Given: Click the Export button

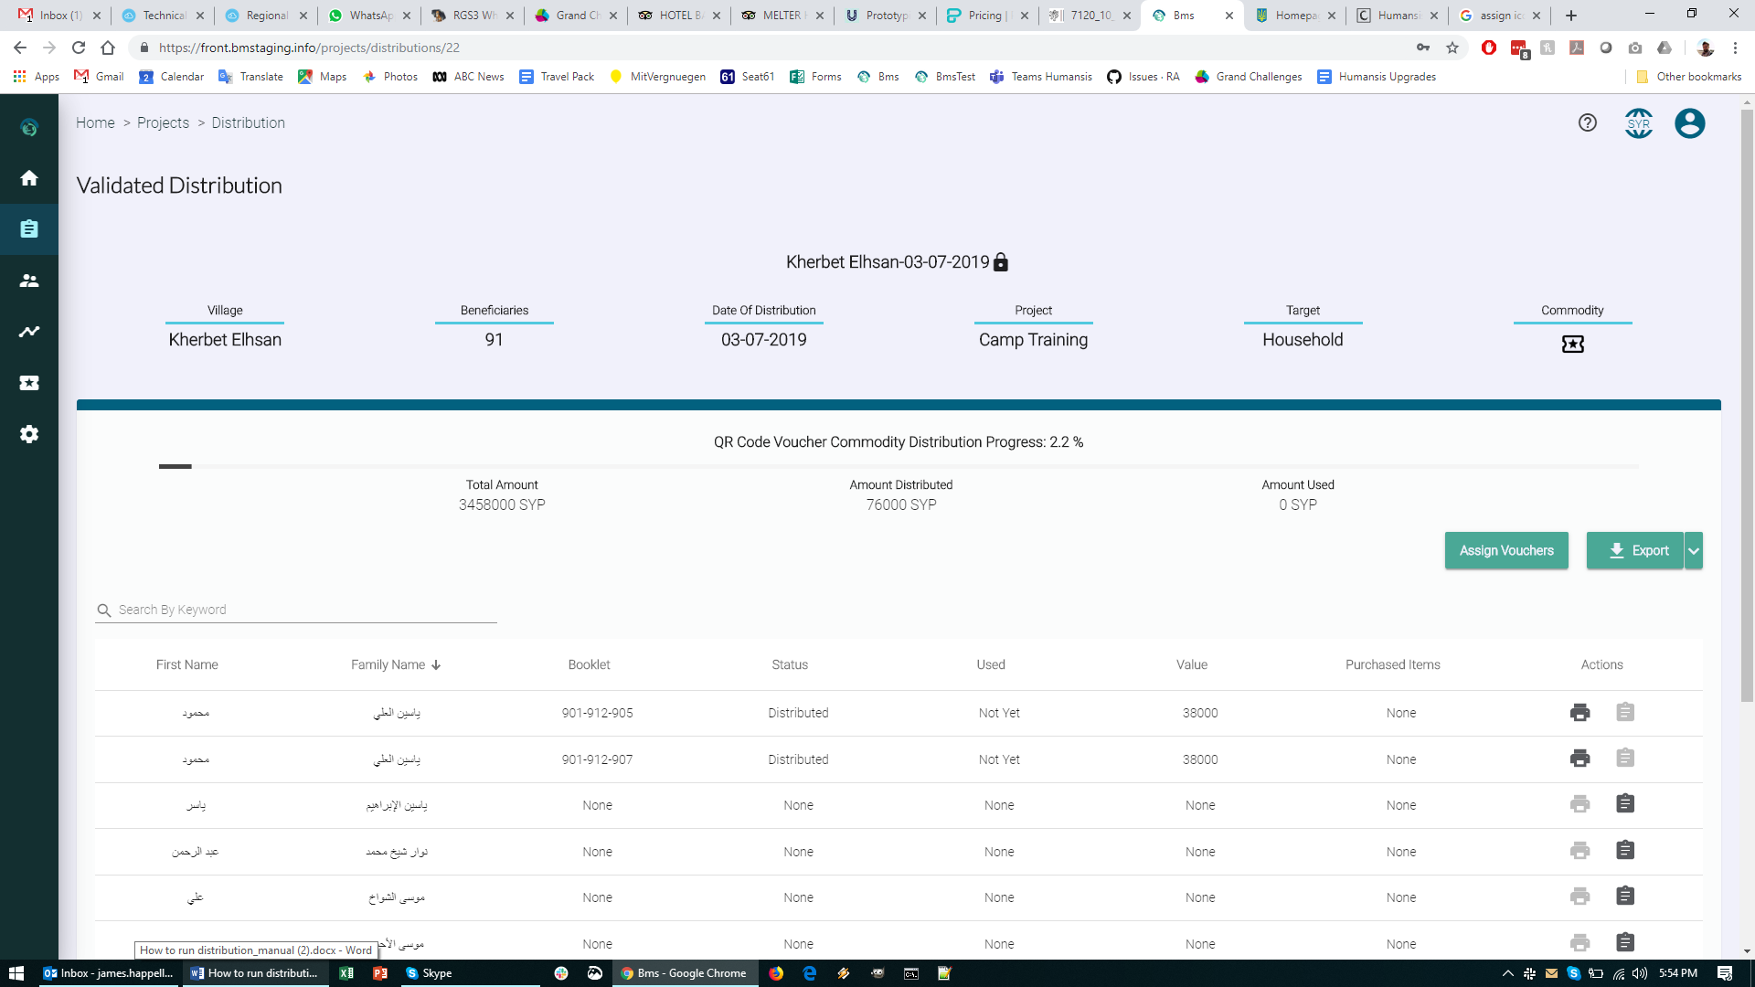Looking at the screenshot, I should (1635, 551).
